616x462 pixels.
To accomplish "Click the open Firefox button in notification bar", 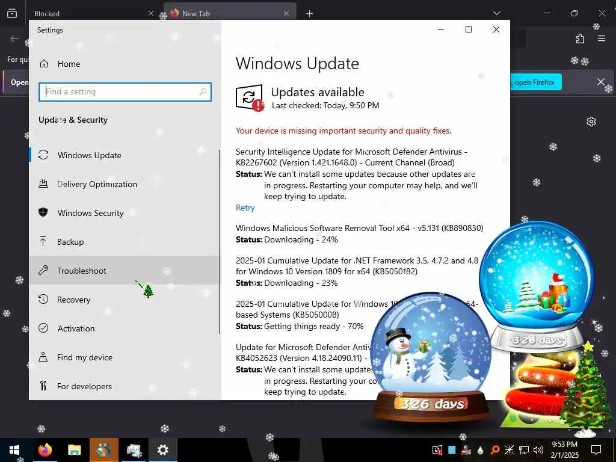I will pos(536,82).
